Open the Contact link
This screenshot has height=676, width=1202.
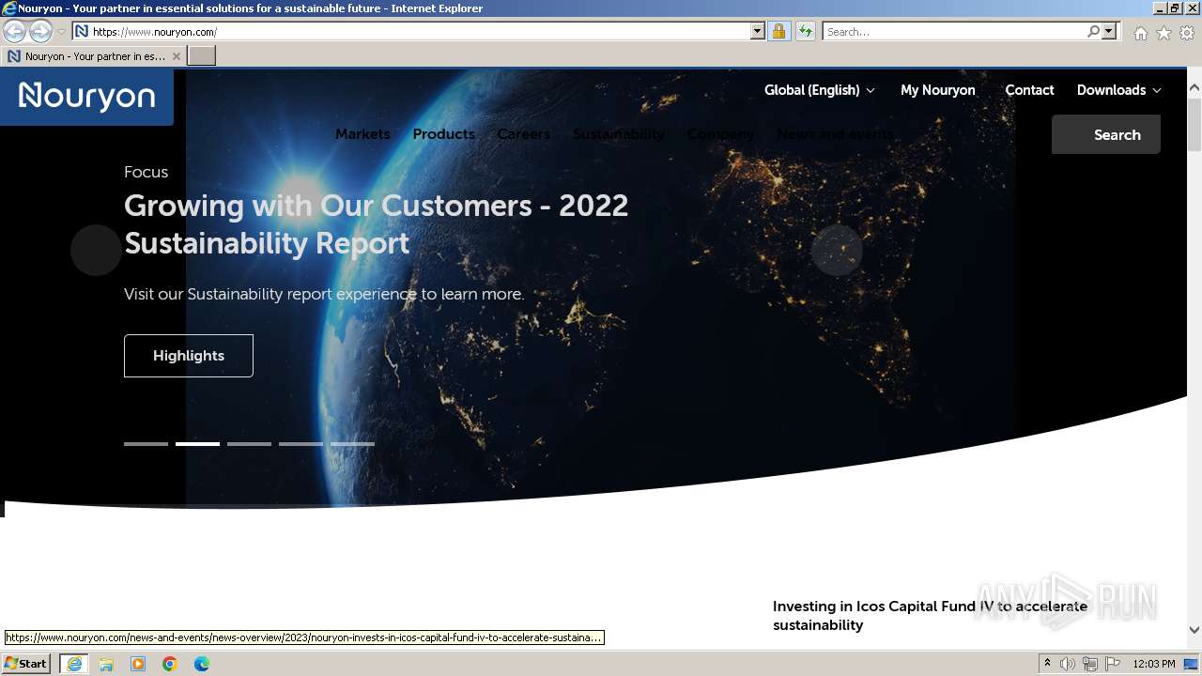point(1029,90)
